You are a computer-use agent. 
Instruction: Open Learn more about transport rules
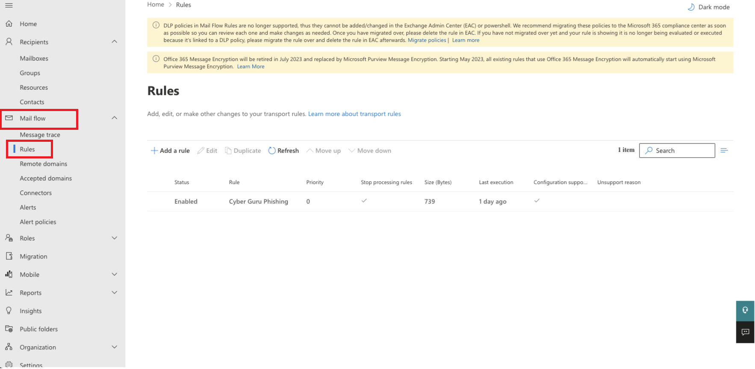(354, 114)
